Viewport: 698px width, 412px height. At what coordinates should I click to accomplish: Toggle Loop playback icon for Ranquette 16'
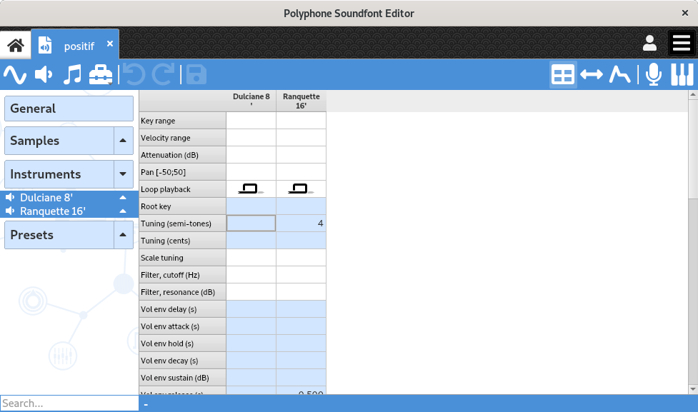click(x=301, y=189)
